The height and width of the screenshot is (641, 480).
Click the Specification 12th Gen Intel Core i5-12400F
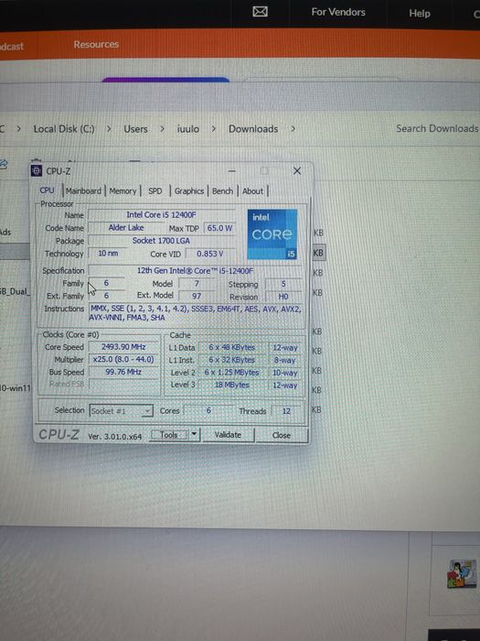(195, 271)
